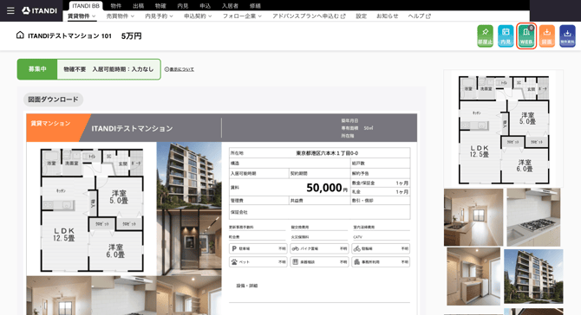This screenshot has width=581, height=315.
Task: Click the 50,000円 rent amount in the flyer
Action: 327,188
